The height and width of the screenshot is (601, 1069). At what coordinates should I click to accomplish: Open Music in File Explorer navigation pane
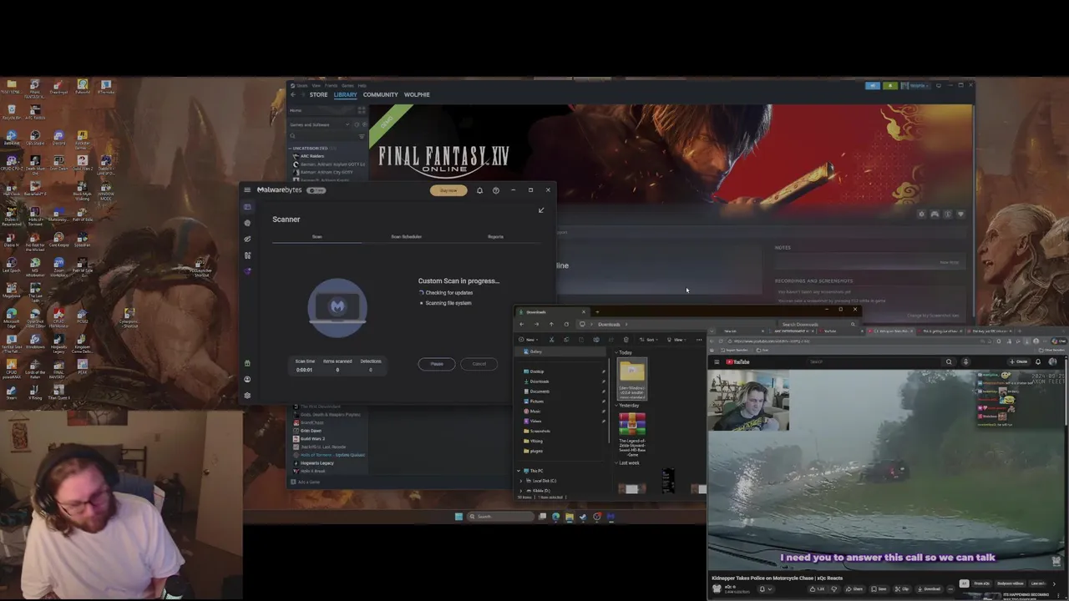pyautogui.click(x=534, y=412)
